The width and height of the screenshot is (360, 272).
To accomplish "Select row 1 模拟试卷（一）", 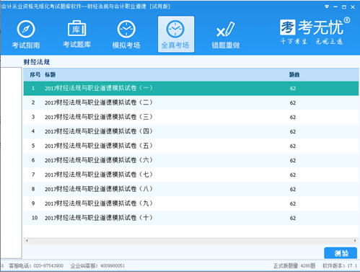I will (x=191, y=88).
